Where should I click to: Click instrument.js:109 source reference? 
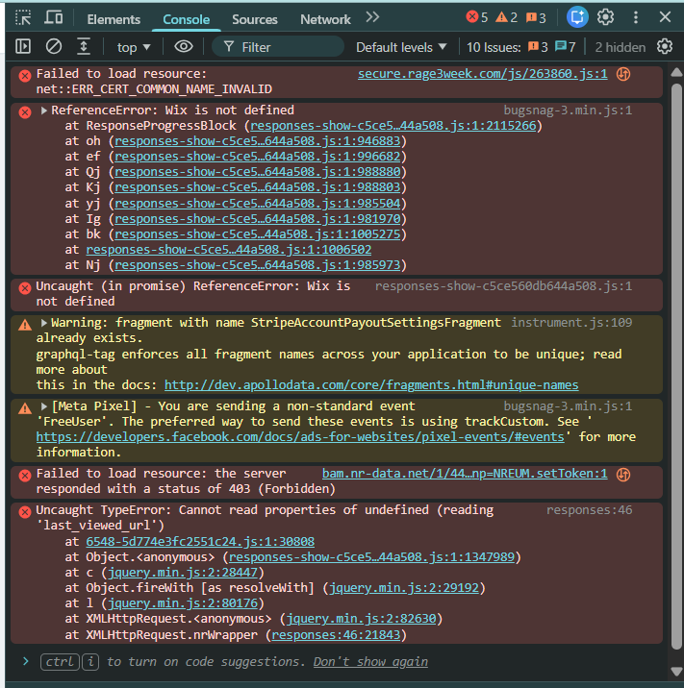571,323
